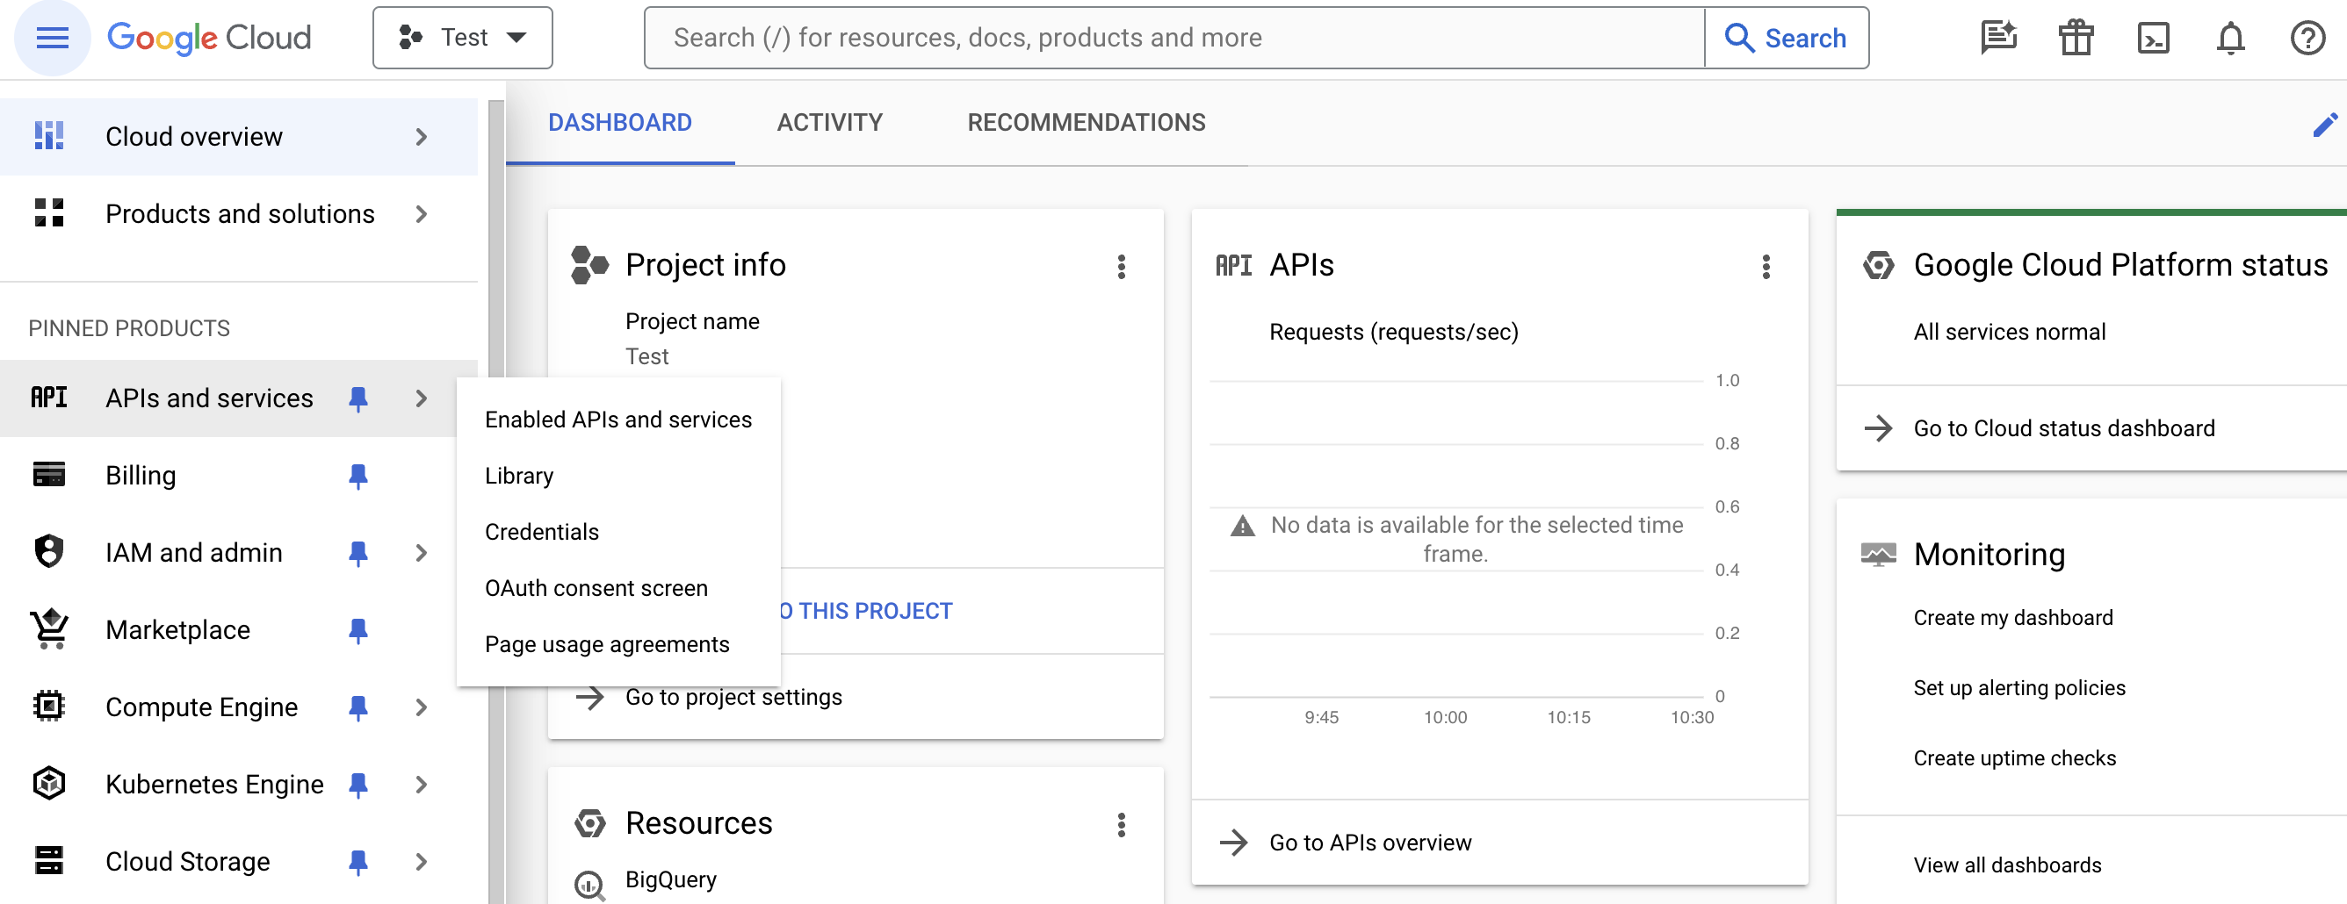Select Credentials from the APIs submenu
The width and height of the screenshot is (2347, 904).
541,532
